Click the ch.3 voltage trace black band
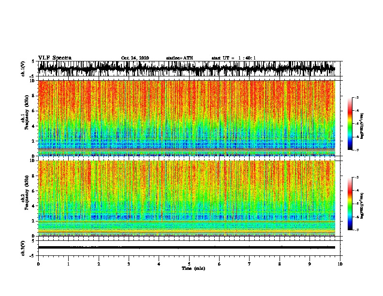The width and height of the screenshot is (383, 296). point(187,248)
